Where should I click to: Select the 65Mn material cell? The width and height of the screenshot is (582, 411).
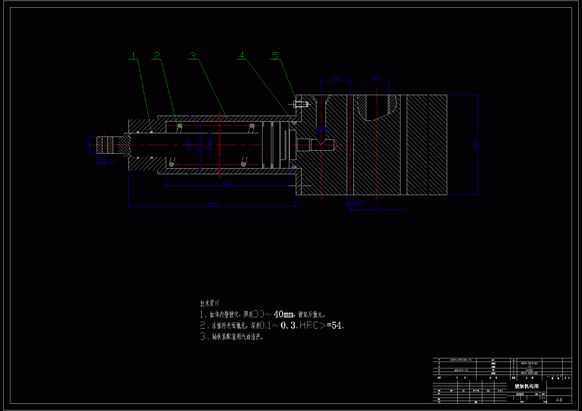[529, 370]
